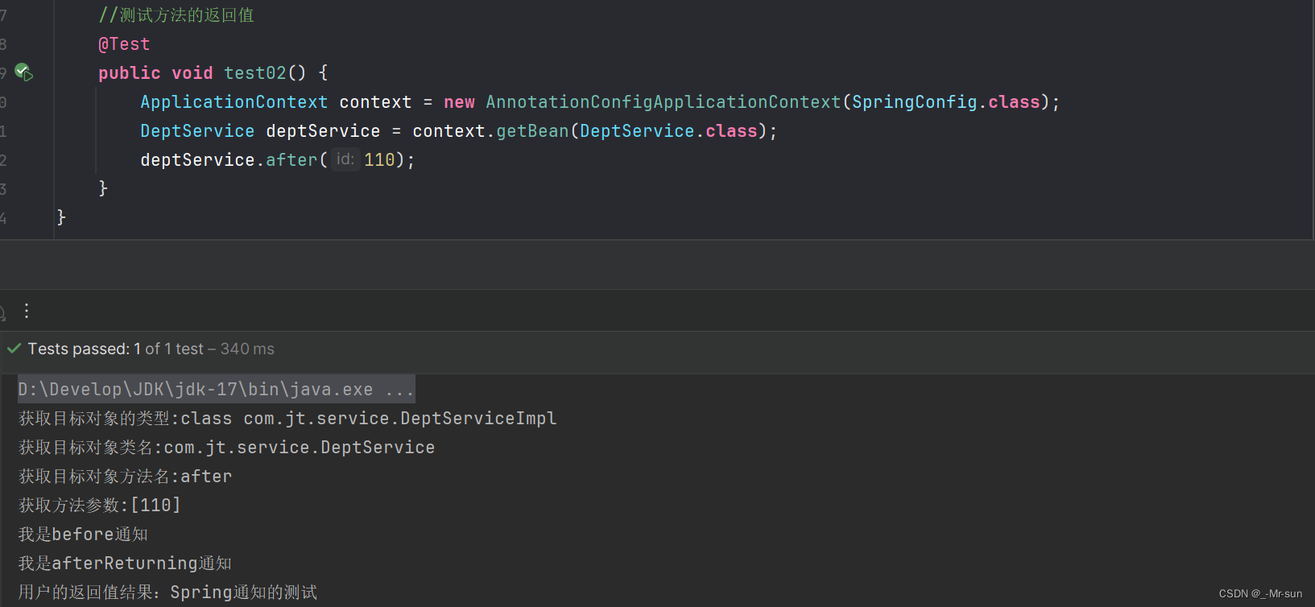Select the ApplicationContext type name

pyautogui.click(x=234, y=102)
